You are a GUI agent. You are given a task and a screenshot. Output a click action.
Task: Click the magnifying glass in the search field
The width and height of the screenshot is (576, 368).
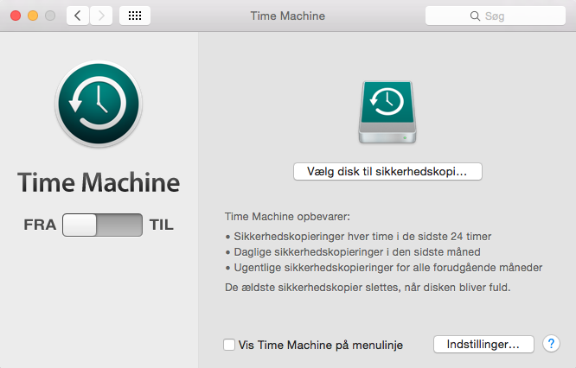coord(475,16)
